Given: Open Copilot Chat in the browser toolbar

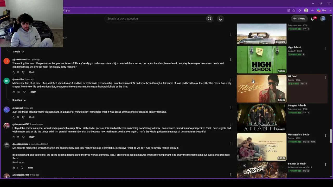Looking at the screenshot, I should point(322,10).
